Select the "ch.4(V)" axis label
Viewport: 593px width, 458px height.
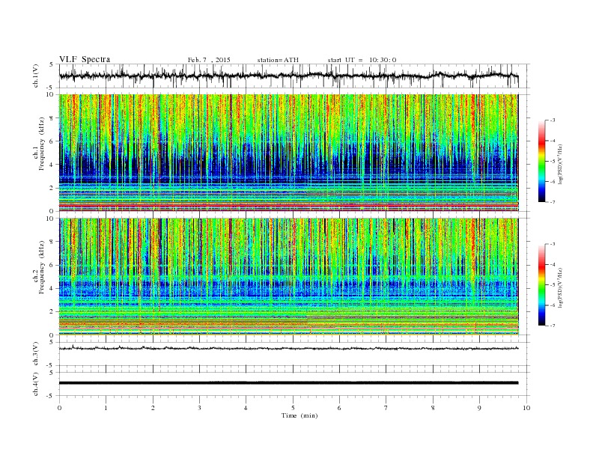36,385
